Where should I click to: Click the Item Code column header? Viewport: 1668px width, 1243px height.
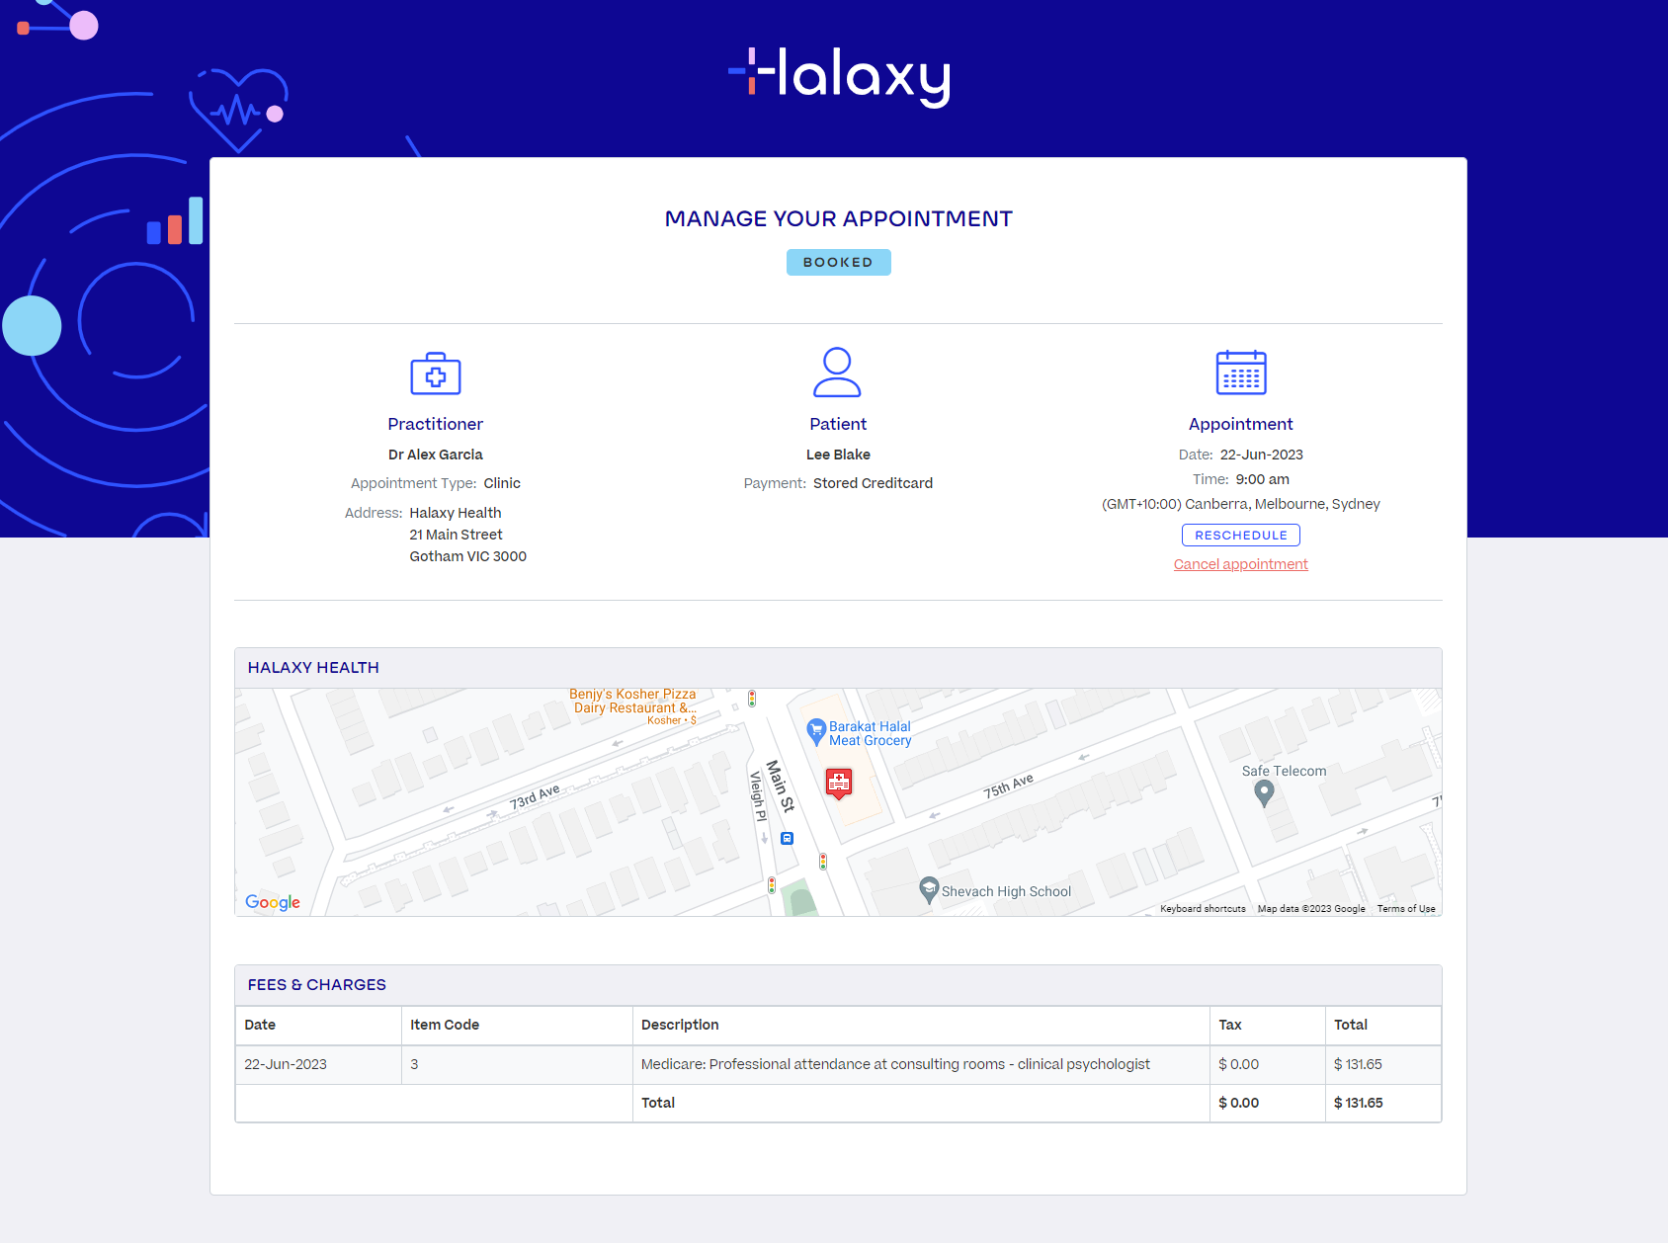tap(445, 1025)
